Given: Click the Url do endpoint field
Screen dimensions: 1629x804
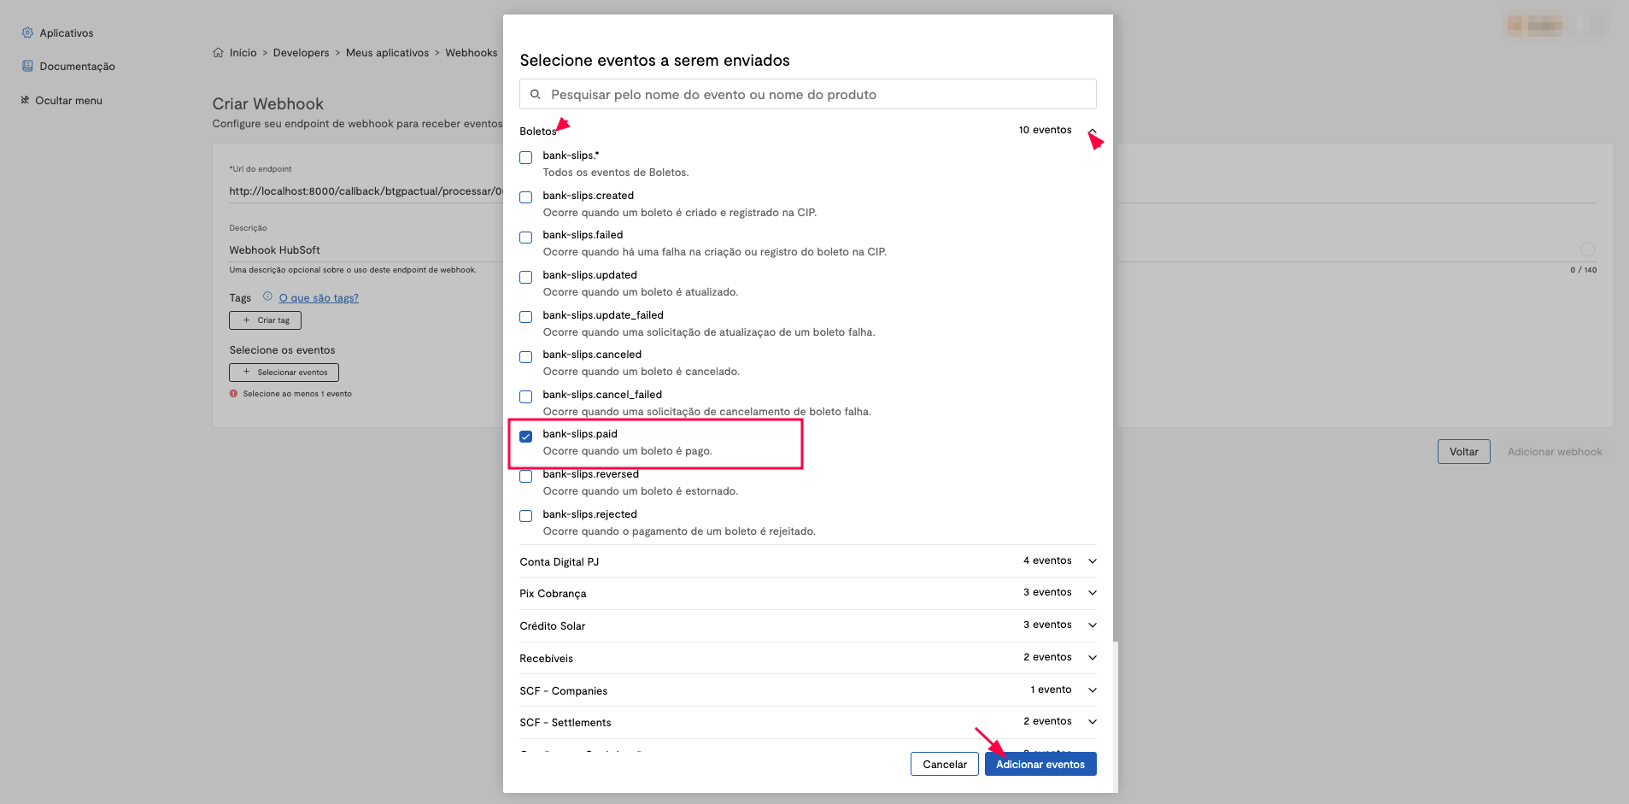Looking at the screenshot, I should pos(366,191).
